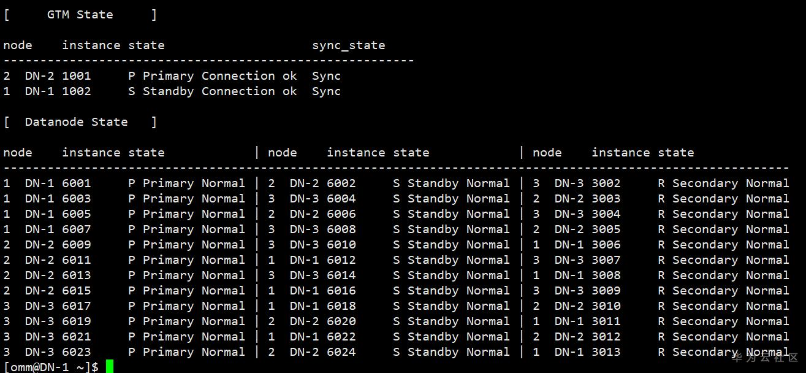
Task: Click standby datanode instance 6008
Action: [341, 229]
